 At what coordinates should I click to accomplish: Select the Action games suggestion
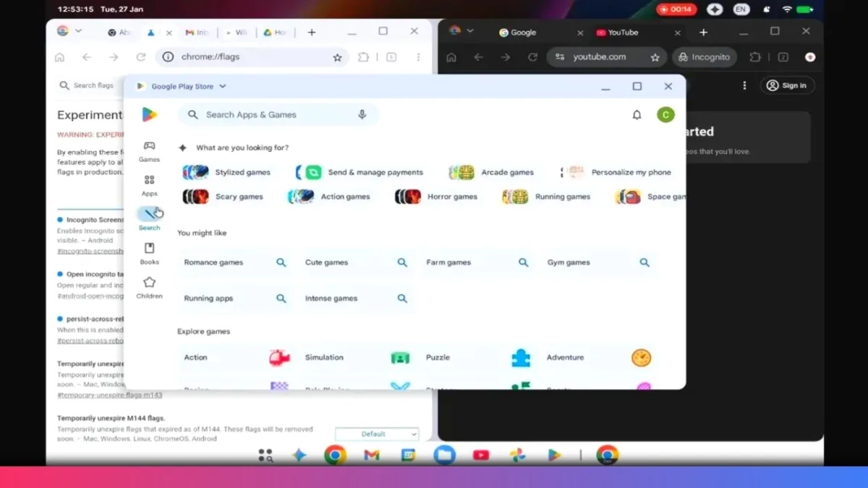tap(329, 197)
